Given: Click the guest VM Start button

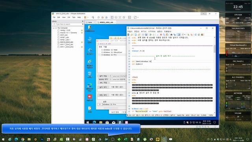Looking at the screenshot, I should pos(88,122).
